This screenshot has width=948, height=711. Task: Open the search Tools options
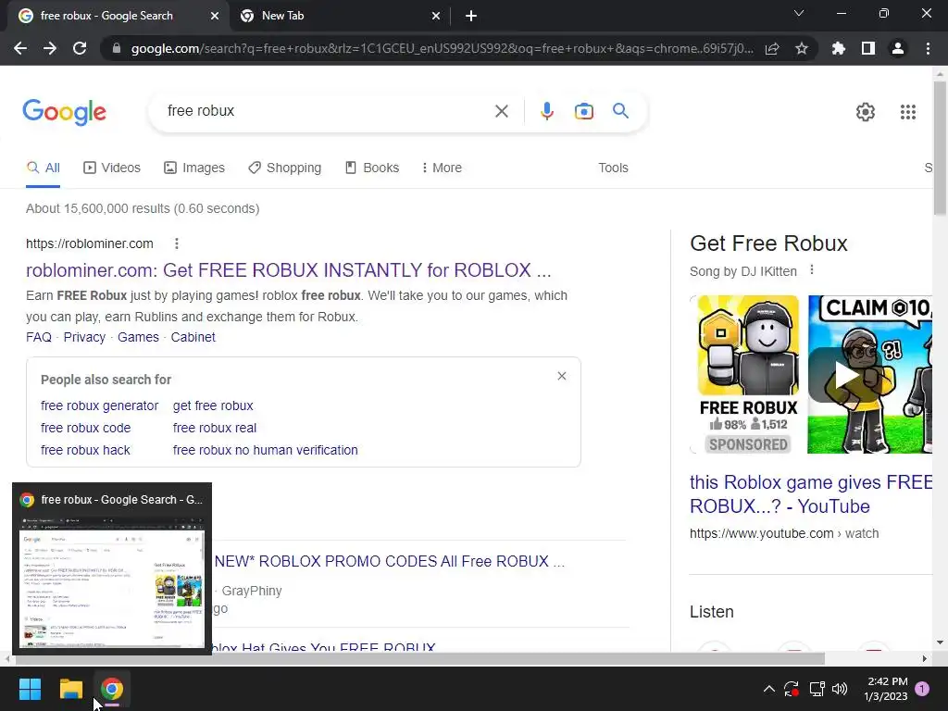point(613,168)
